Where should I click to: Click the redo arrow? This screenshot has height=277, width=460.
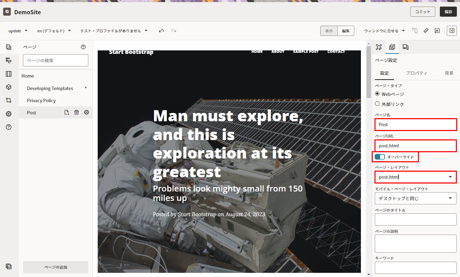click(x=173, y=31)
